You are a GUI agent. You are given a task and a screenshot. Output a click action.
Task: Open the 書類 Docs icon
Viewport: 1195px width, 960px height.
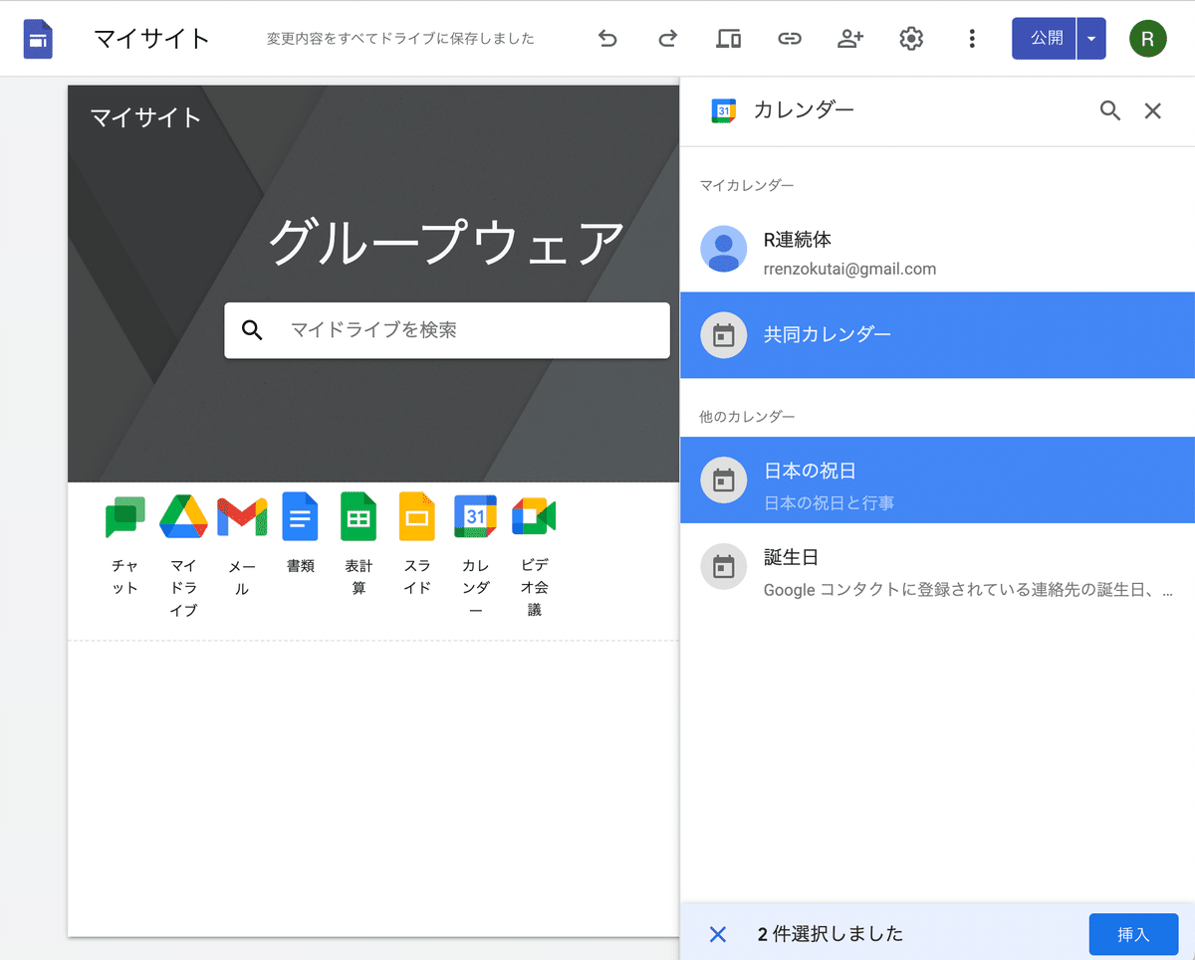pos(300,516)
